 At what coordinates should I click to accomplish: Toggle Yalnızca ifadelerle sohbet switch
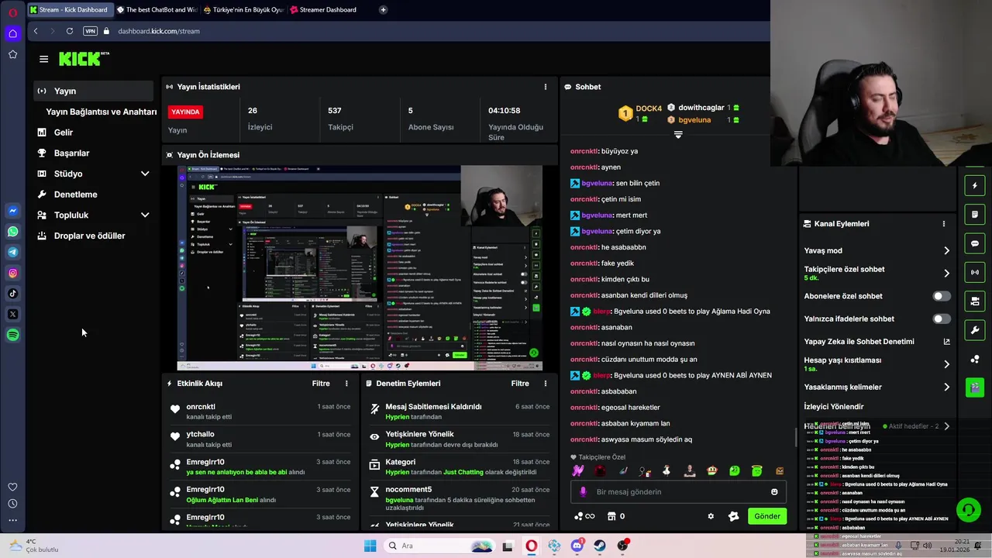click(x=942, y=319)
